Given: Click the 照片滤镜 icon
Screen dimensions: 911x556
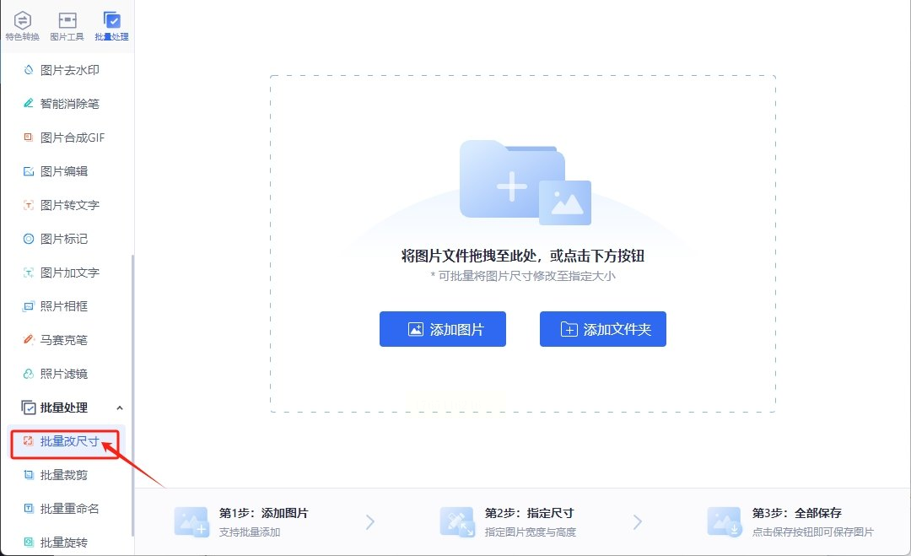Looking at the screenshot, I should (x=29, y=374).
